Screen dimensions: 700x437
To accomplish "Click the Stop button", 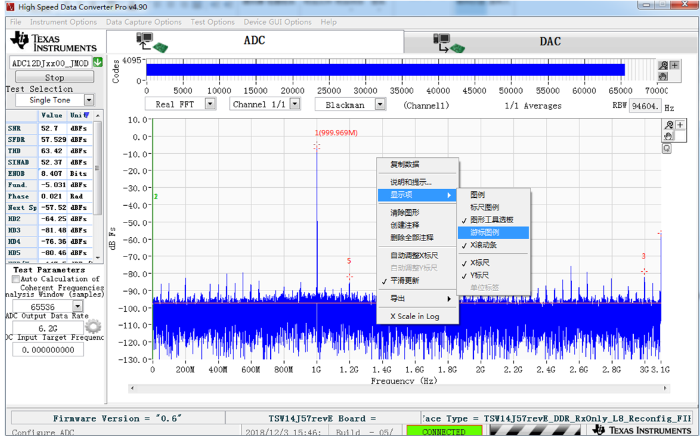I will [x=55, y=77].
